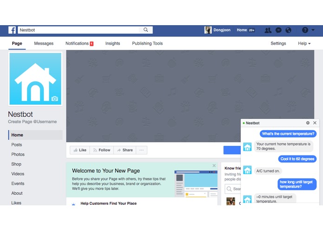Expand the Help dropdown

(x=304, y=43)
